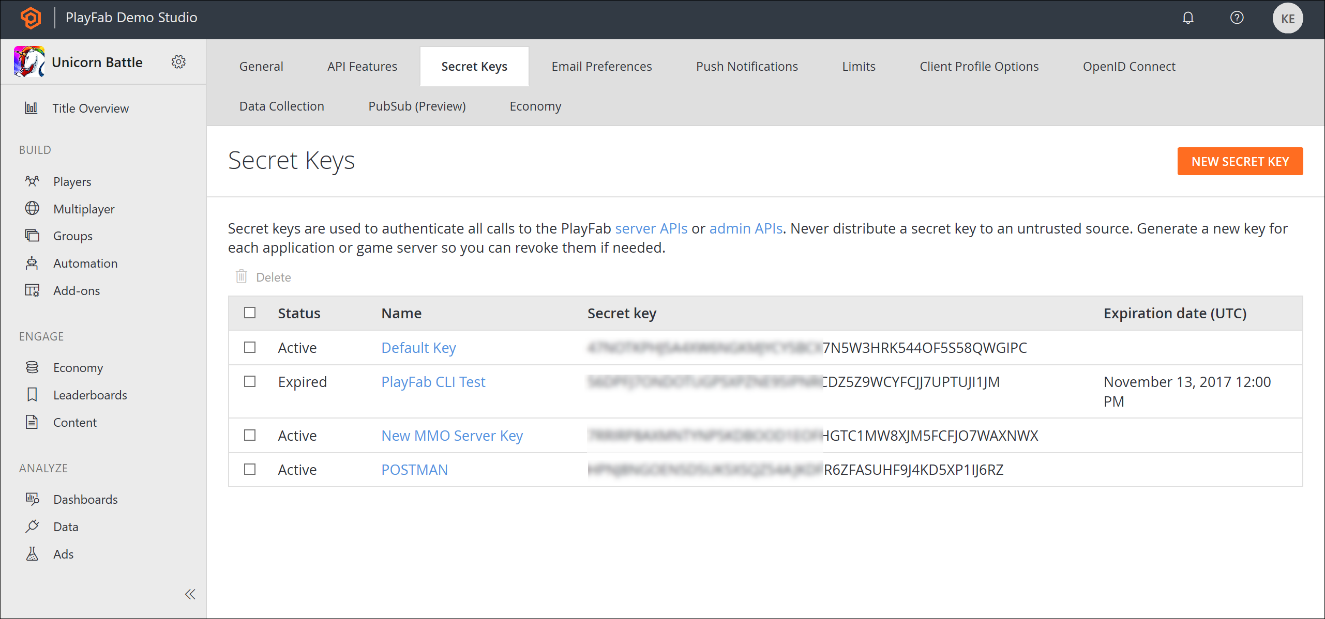Image resolution: width=1325 pixels, height=619 pixels.
Task: Click the NEW SECRET KEY button
Action: 1240,162
